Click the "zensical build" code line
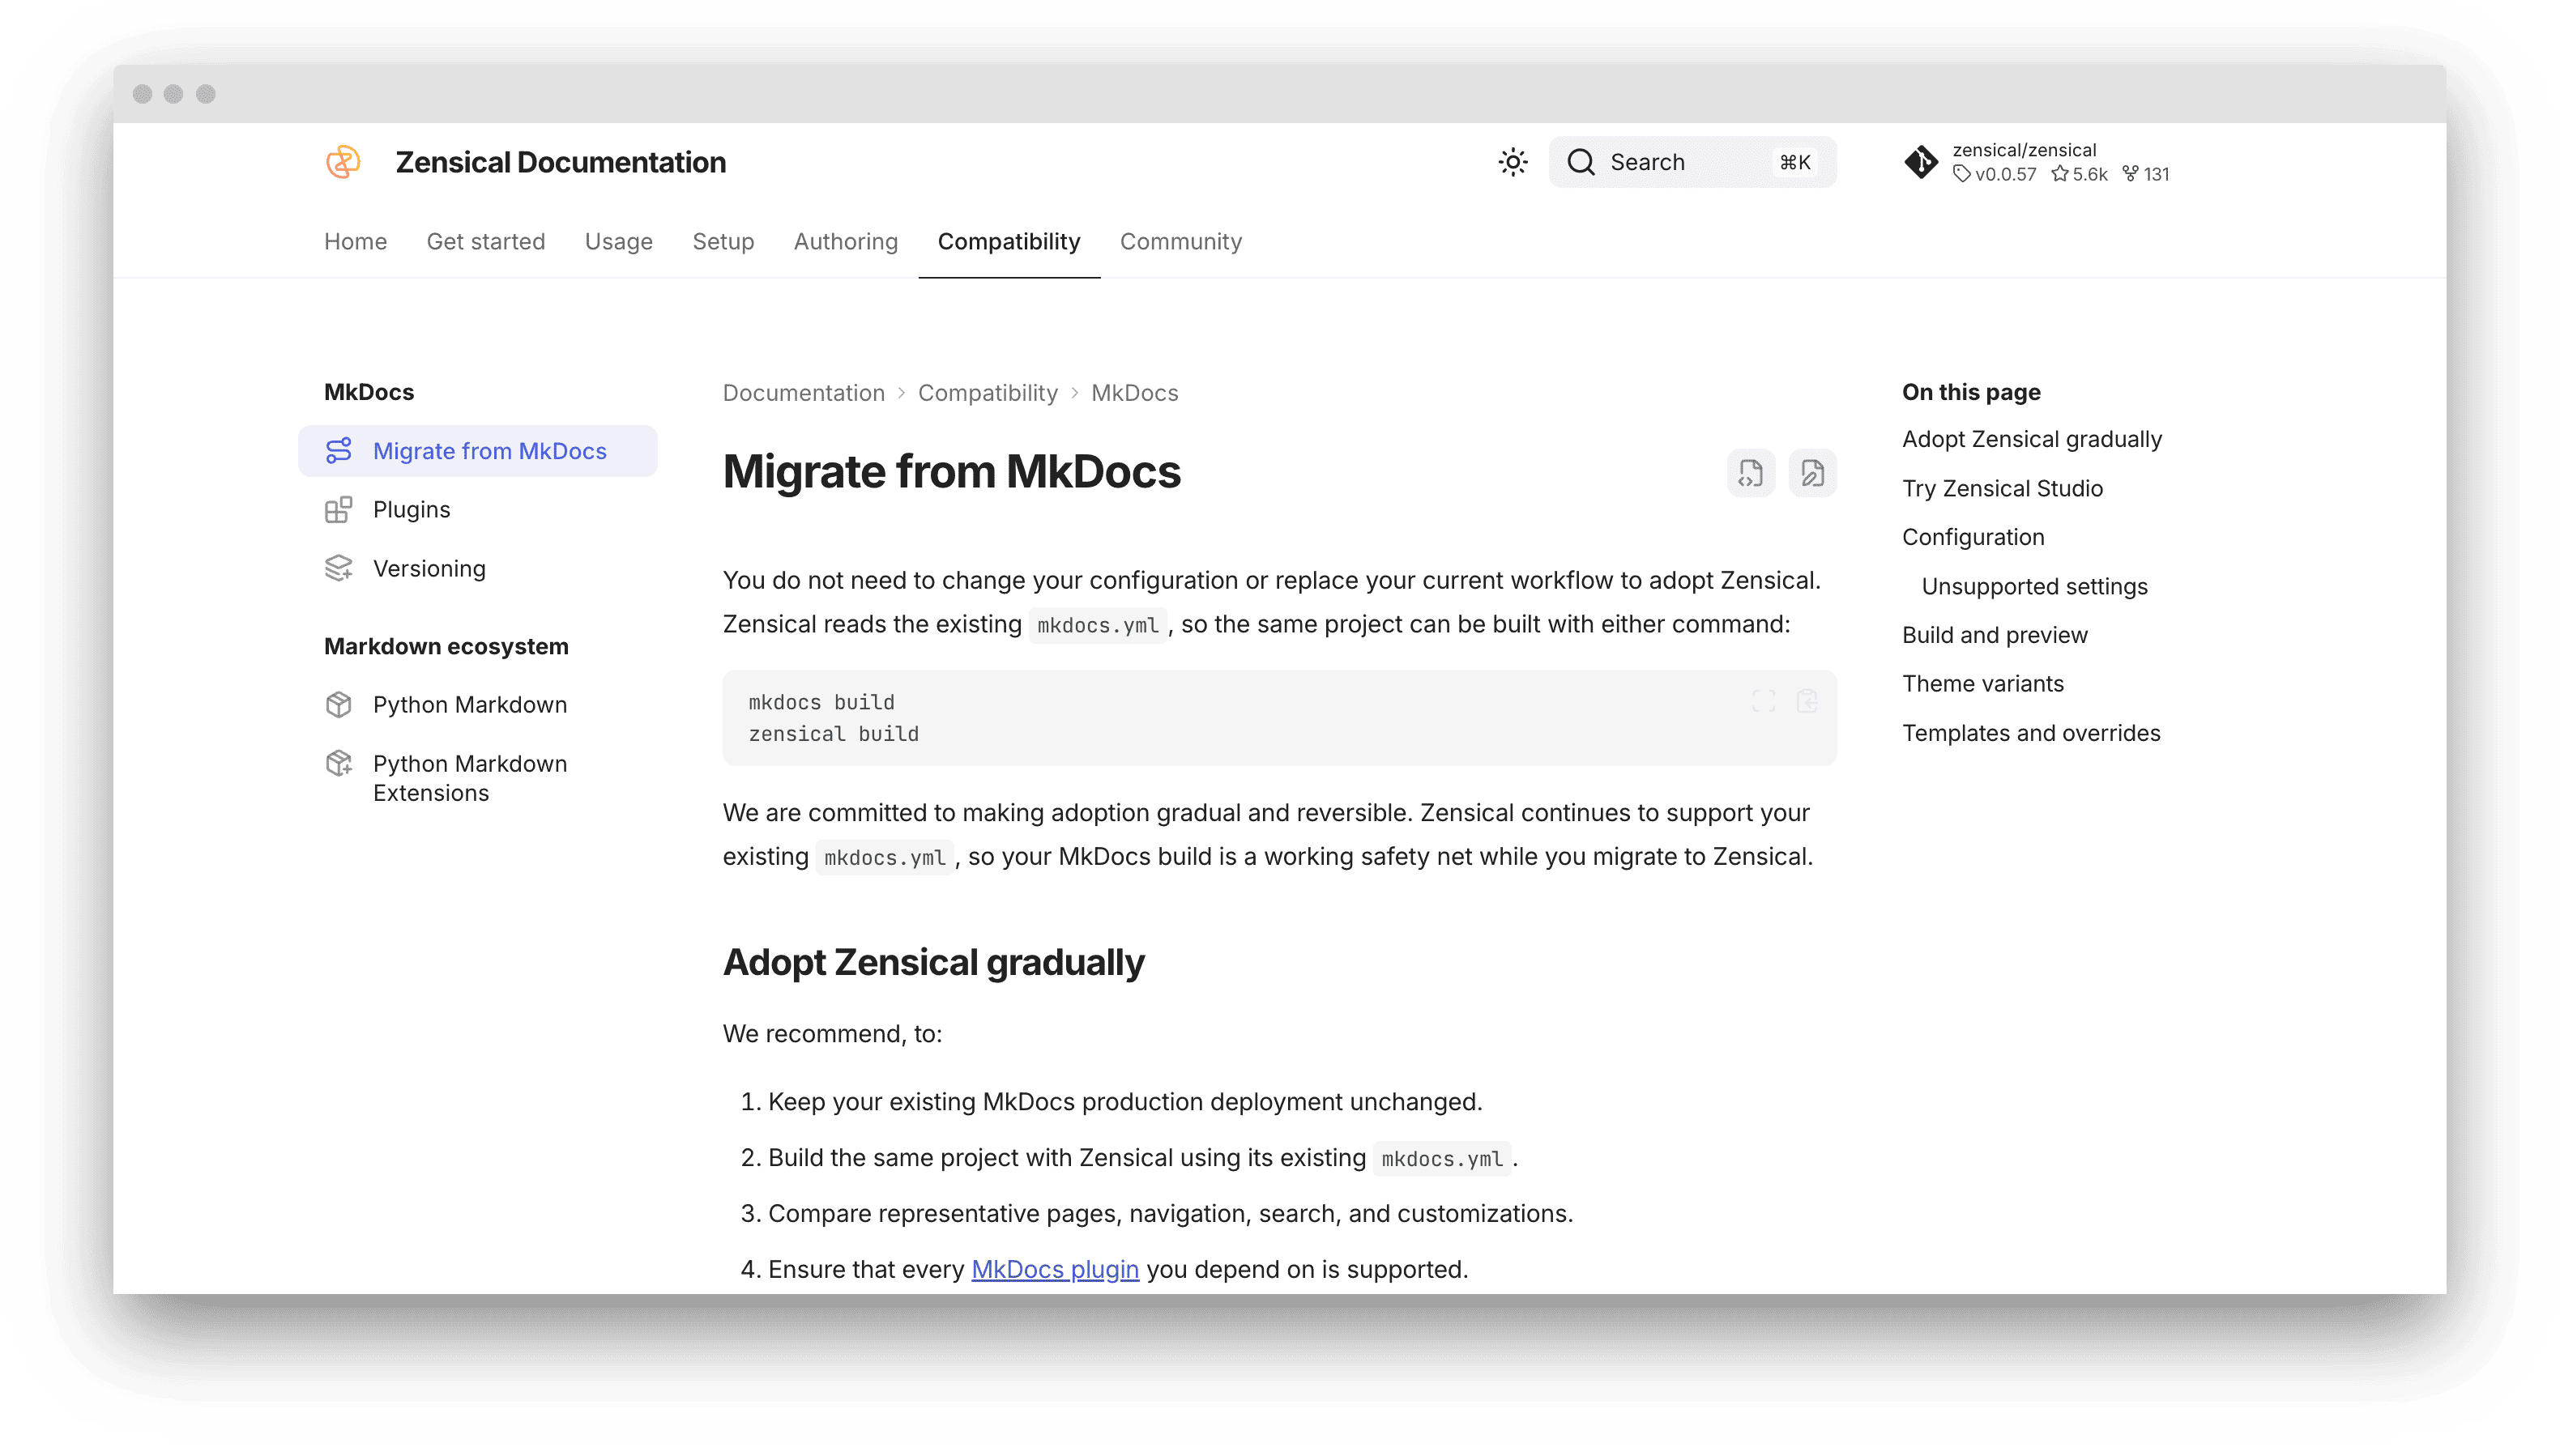The image size is (2560, 1456). click(834, 734)
